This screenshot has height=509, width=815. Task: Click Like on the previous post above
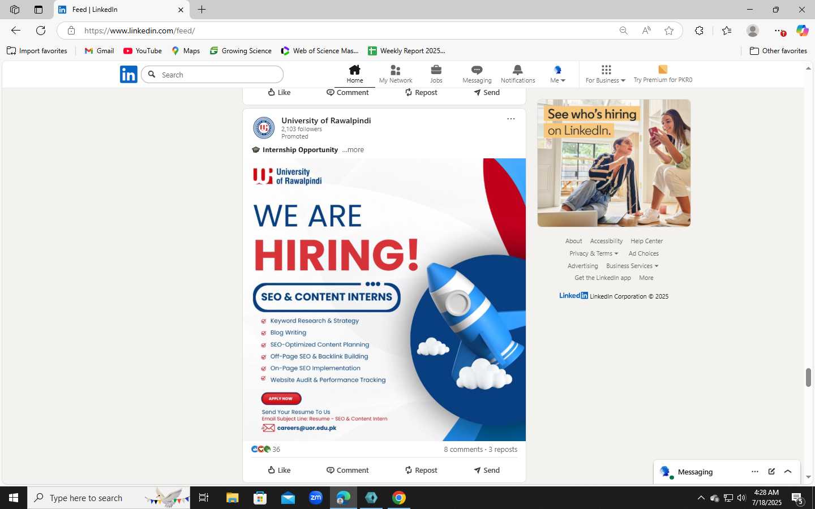tap(279, 93)
